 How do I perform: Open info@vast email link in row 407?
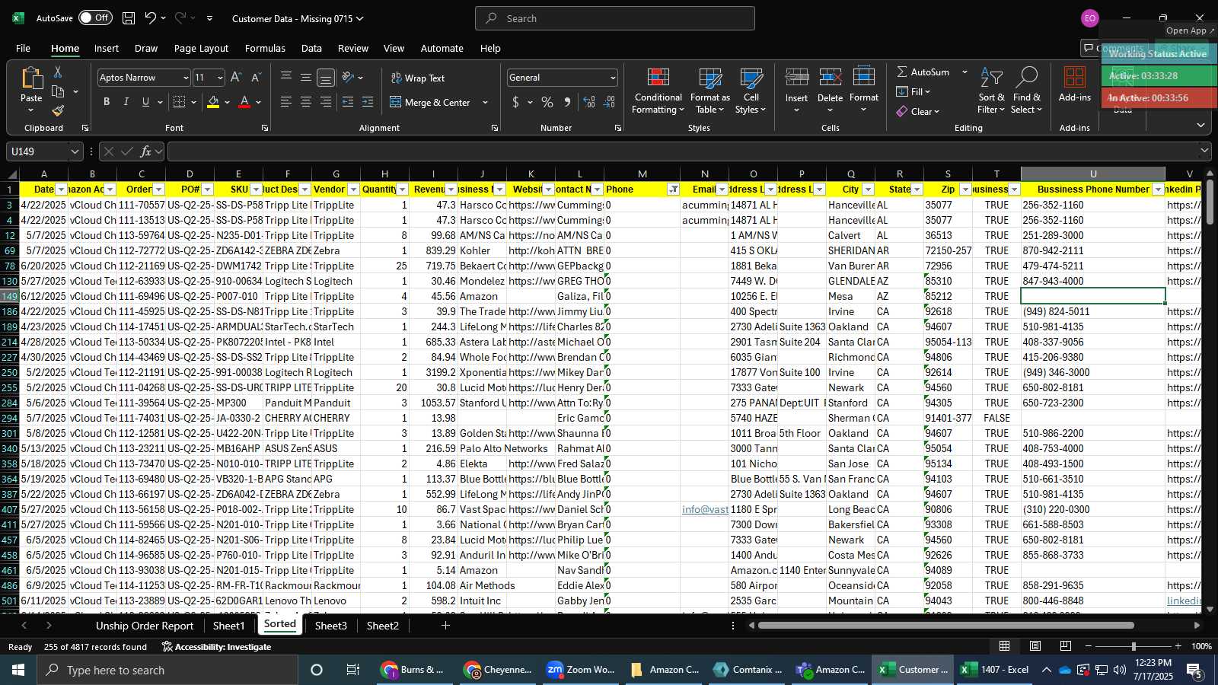[705, 509]
